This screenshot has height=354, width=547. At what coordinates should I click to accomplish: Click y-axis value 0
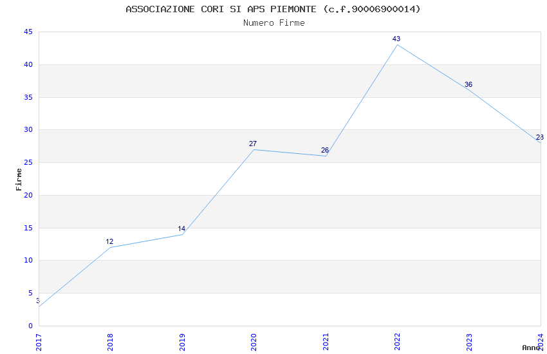[30, 326]
